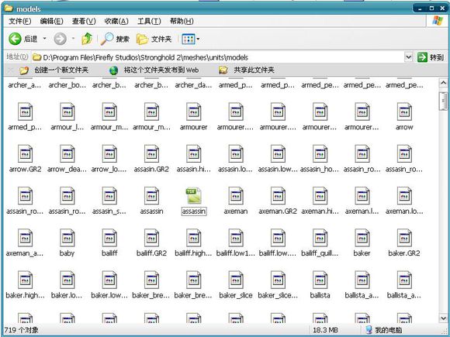Screen dimensions: 450x337
Task: Select the assasin_ho... file icon
Action: pos(320,154)
